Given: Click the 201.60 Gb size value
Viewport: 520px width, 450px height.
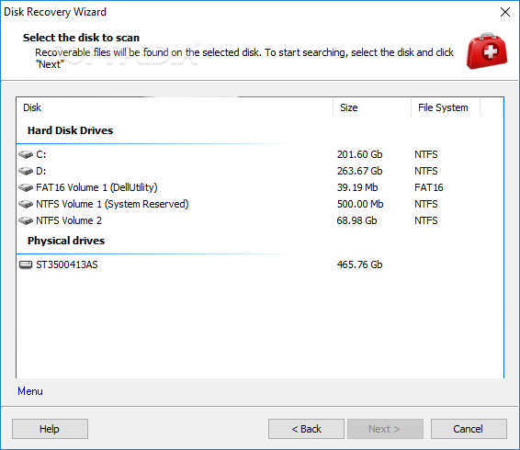Looking at the screenshot, I should [x=360, y=154].
